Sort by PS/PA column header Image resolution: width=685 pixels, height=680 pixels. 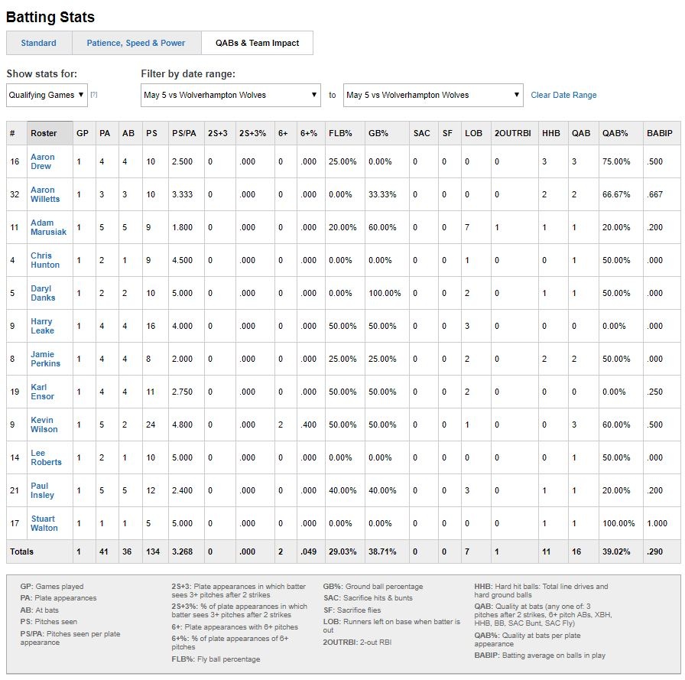186,133
